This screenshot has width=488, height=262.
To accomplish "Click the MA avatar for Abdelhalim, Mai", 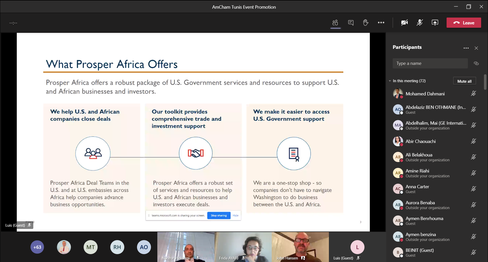I will point(398,125).
